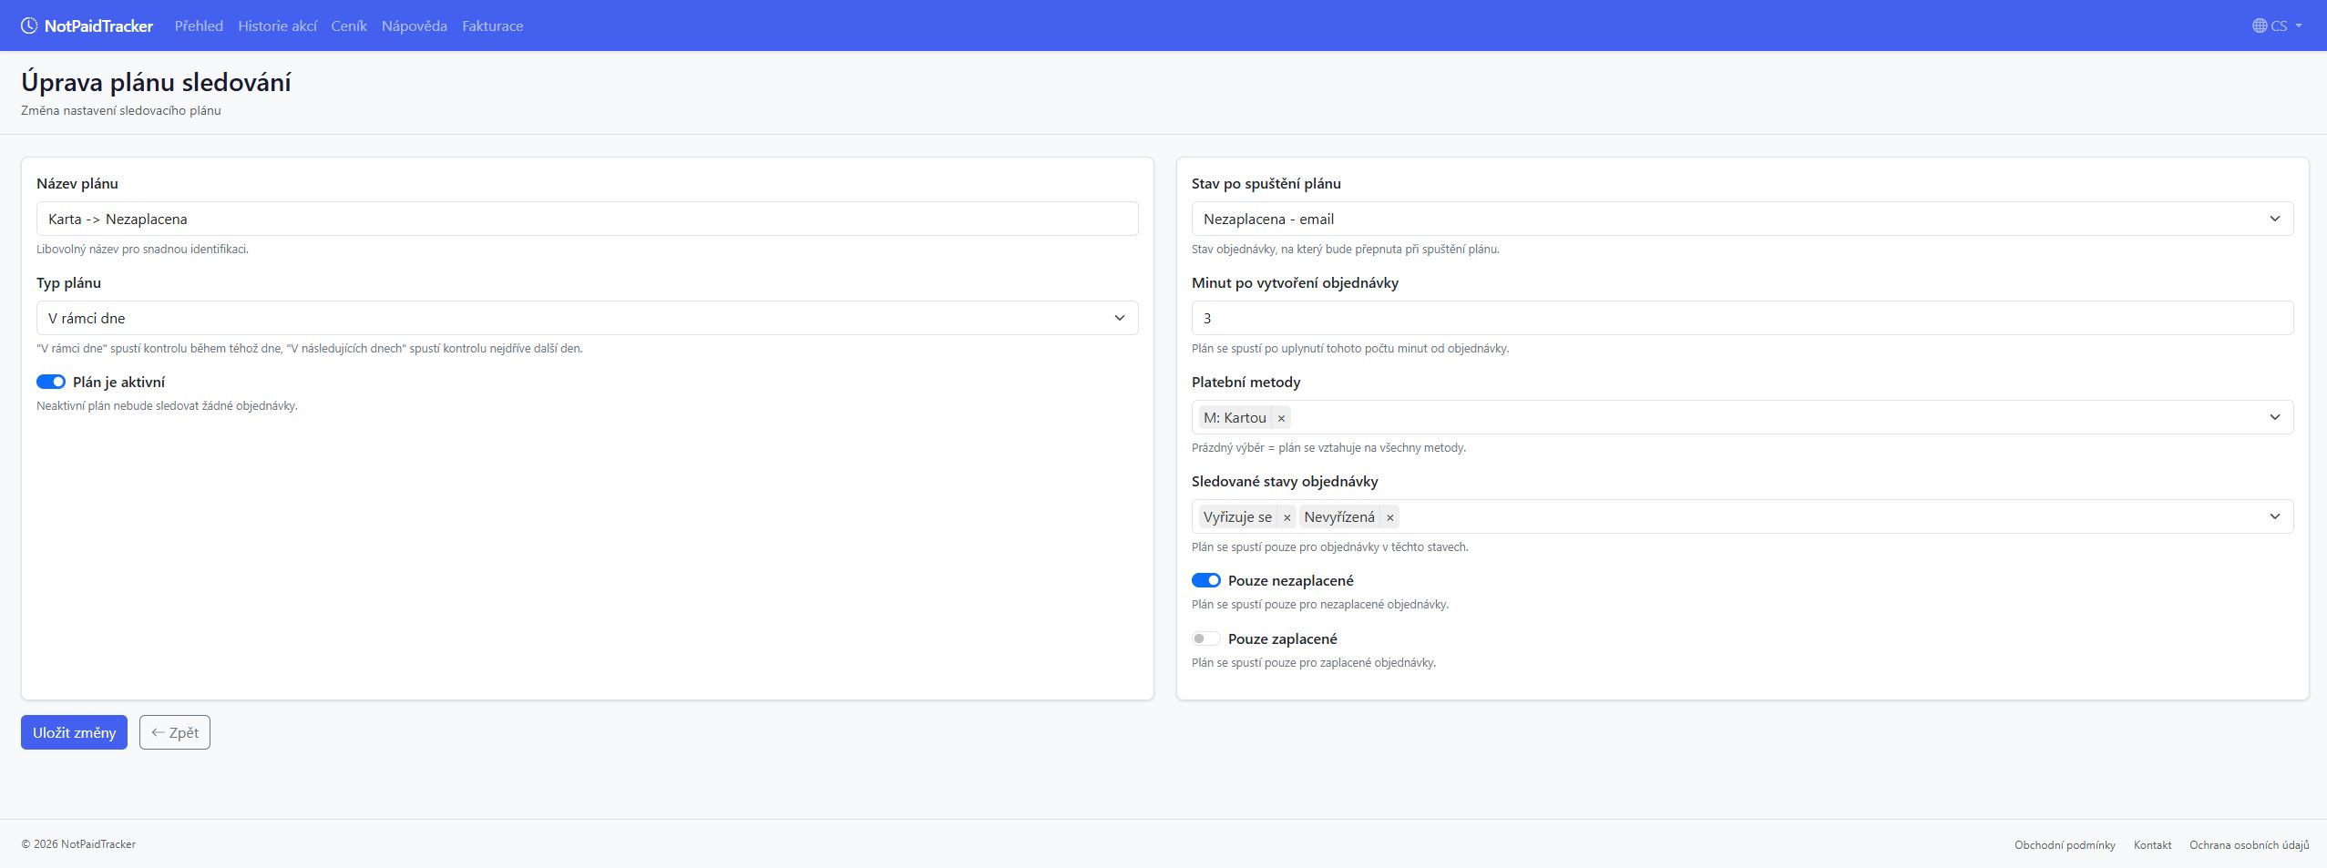Go back with the Zpět button
The image size is (2327, 868).
(175, 732)
